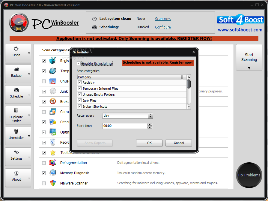Expand the Backup button arrow
Viewport: 268px width, 201px height.
pyautogui.click(x=29, y=74)
